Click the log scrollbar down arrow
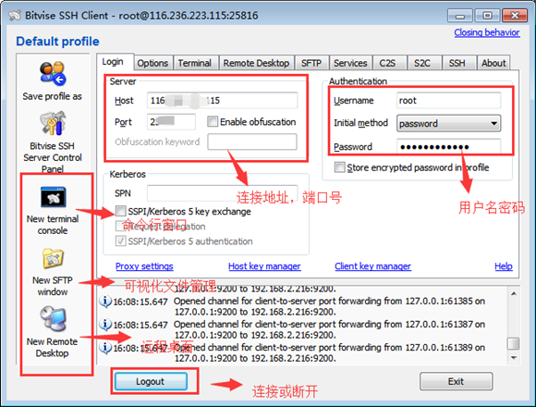The width and height of the screenshot is (536, 407). [x=514, y=358]
